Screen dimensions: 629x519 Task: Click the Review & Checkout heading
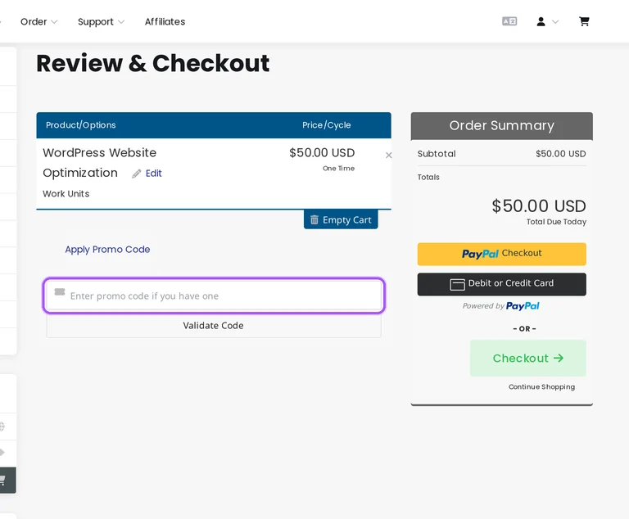[153, 63]
